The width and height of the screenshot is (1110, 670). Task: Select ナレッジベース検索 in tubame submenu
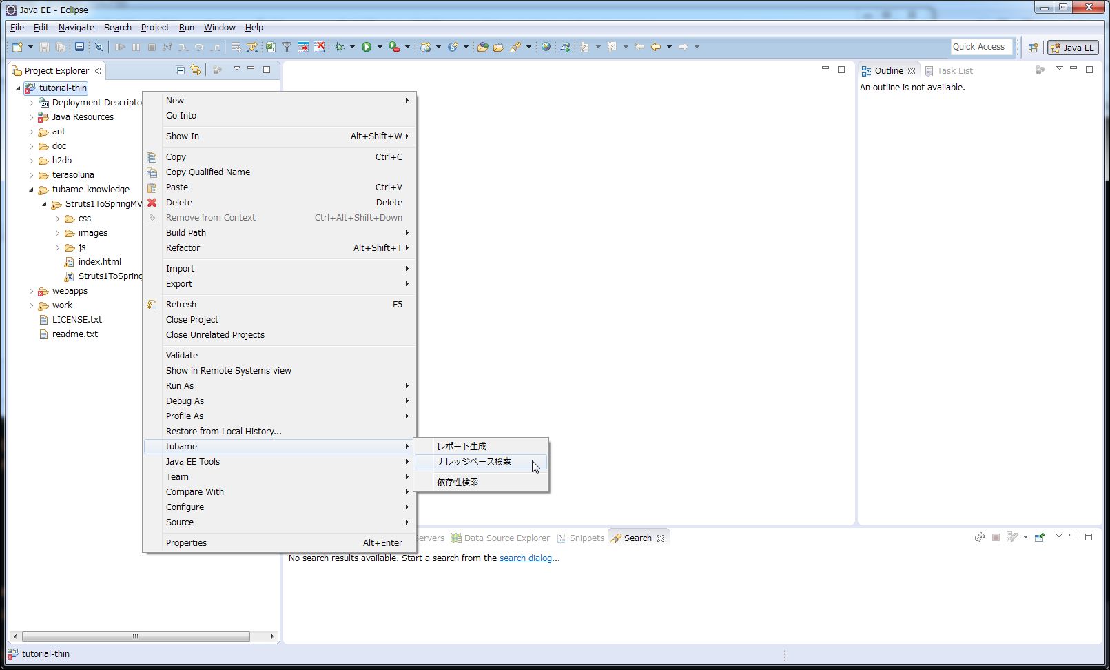tap(481, 462)
